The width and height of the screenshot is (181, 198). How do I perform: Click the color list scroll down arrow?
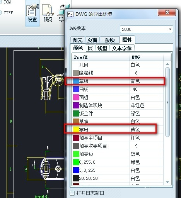167,182
